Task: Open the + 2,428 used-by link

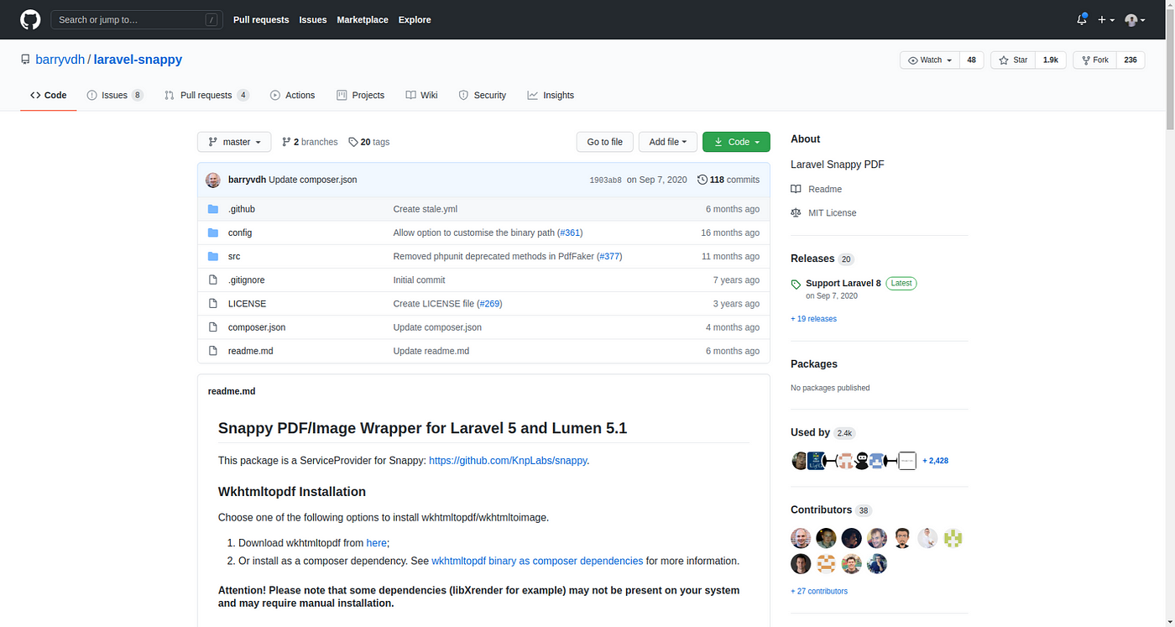Action: pos(936,460)
